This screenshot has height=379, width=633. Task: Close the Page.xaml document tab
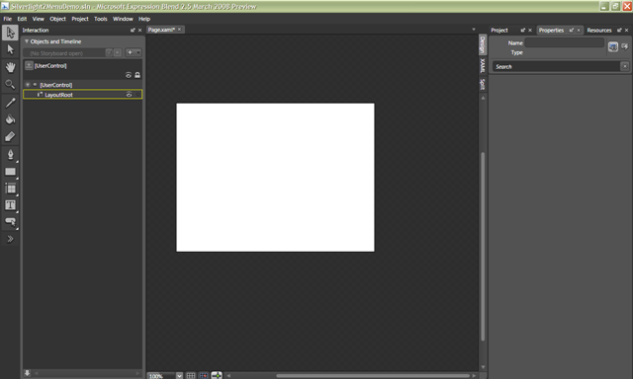point(180,30)
